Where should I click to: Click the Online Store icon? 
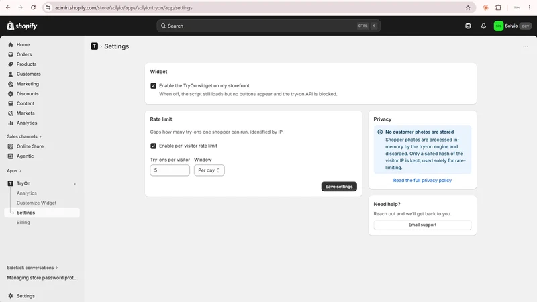[x=11, y=146]
